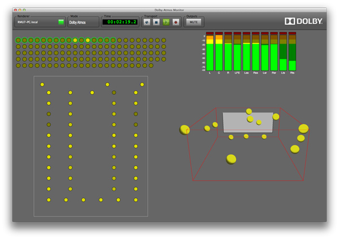Open the Dolby Atmos mode selector
339x239 pixels.
coord(83,22)
